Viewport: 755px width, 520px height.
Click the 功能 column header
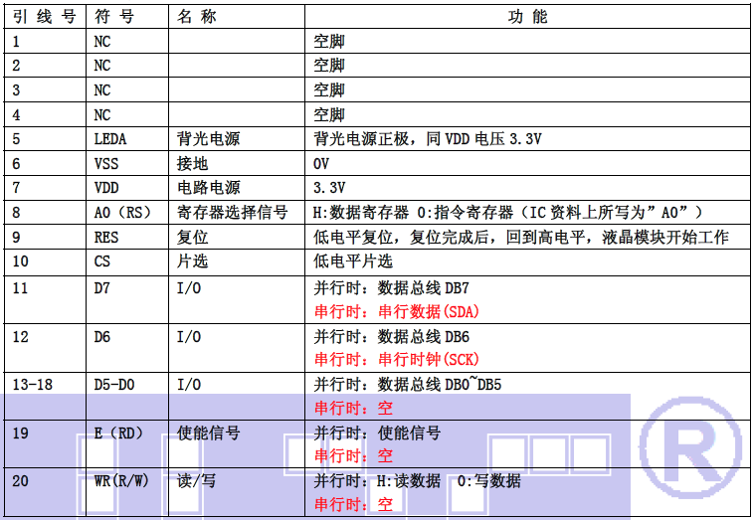tap(531, 17)
